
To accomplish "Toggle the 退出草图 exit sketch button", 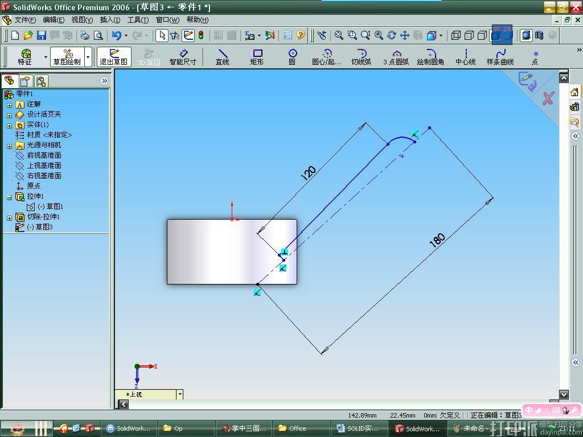I will pyautogui.click(x=114, y=56).
